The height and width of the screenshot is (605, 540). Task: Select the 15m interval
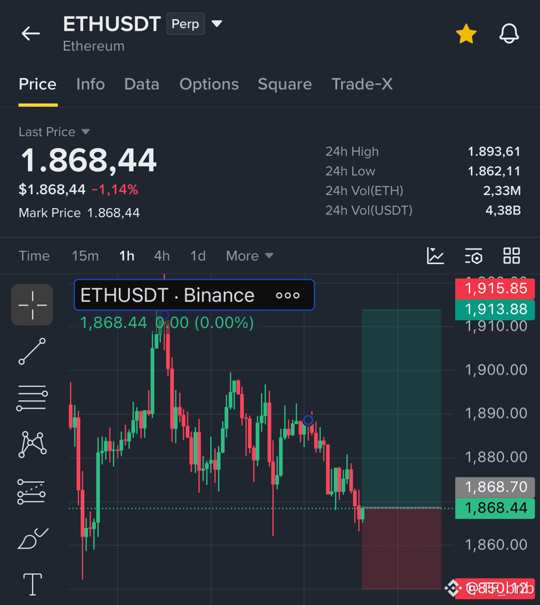[x=85, y=256]
